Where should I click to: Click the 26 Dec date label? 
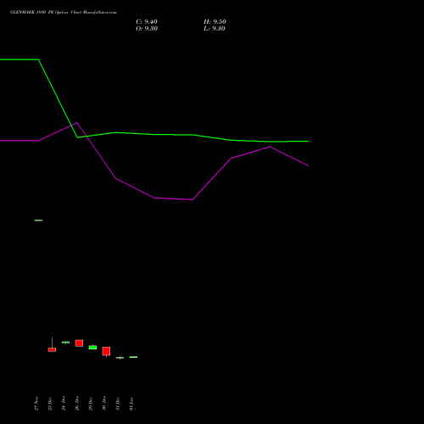click(x=77, y=403)
